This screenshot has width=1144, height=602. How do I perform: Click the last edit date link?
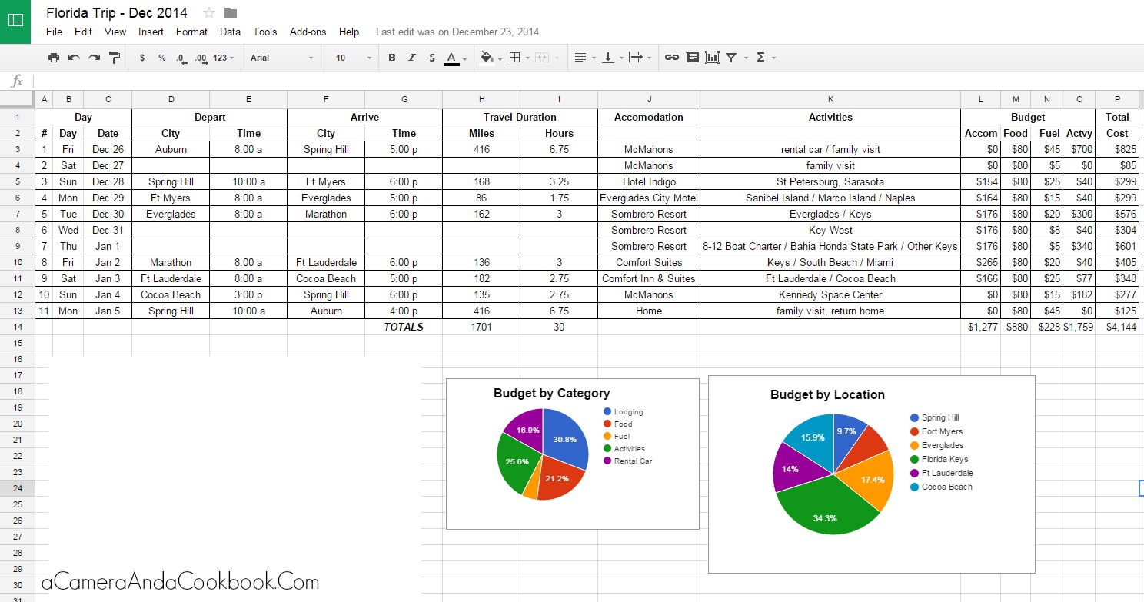coord(457,32)
